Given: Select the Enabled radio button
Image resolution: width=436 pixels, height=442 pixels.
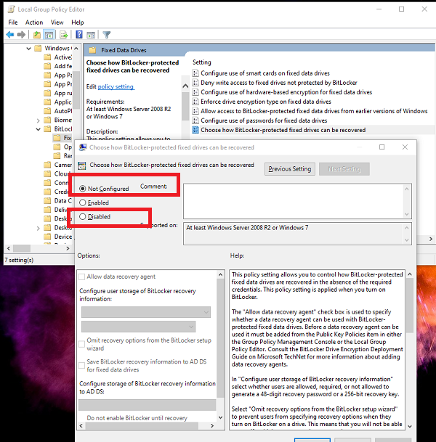Looking at the screenshot, I should coord(82,202).
